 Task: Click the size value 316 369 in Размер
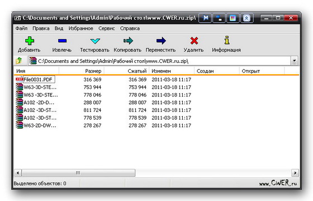pyautogui.click(x=92, y=80)
